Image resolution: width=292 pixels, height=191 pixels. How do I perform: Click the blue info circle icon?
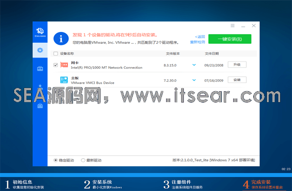(61, 39)
